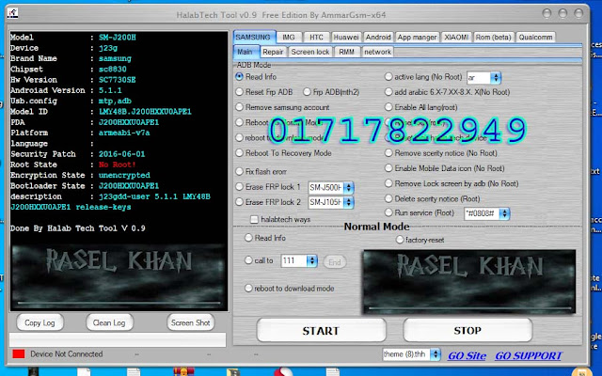
Task: Open the theme (8).thh dropdown
Action: click(435, 354)
